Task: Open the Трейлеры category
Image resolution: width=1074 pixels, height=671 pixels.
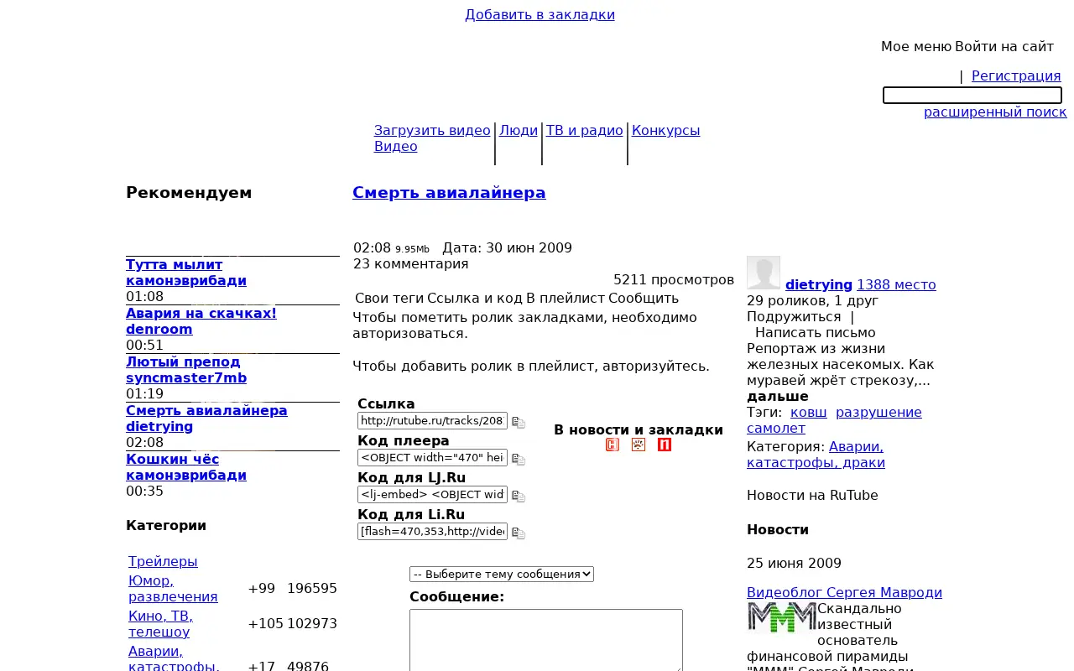Action: point(163,562)
